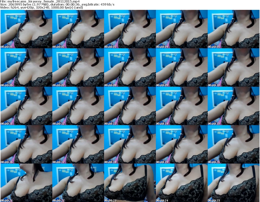This screenshot has height=202, width=260.
Task: Open the thumbnail stamped 00:00:13
Action: 130,106
